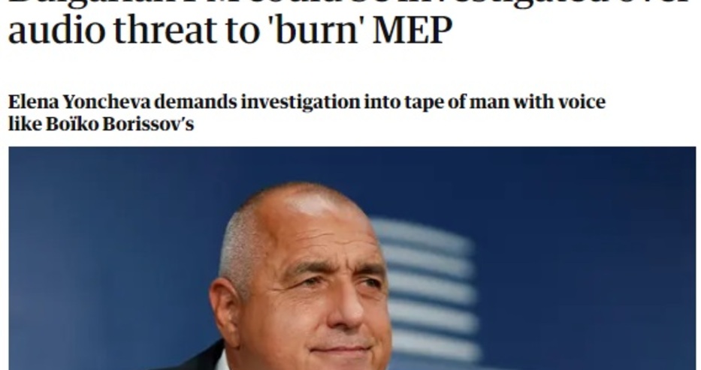The image size is (701, 370).
Task: Click the man's ear in the photo
Action: (x=227, y=311)
